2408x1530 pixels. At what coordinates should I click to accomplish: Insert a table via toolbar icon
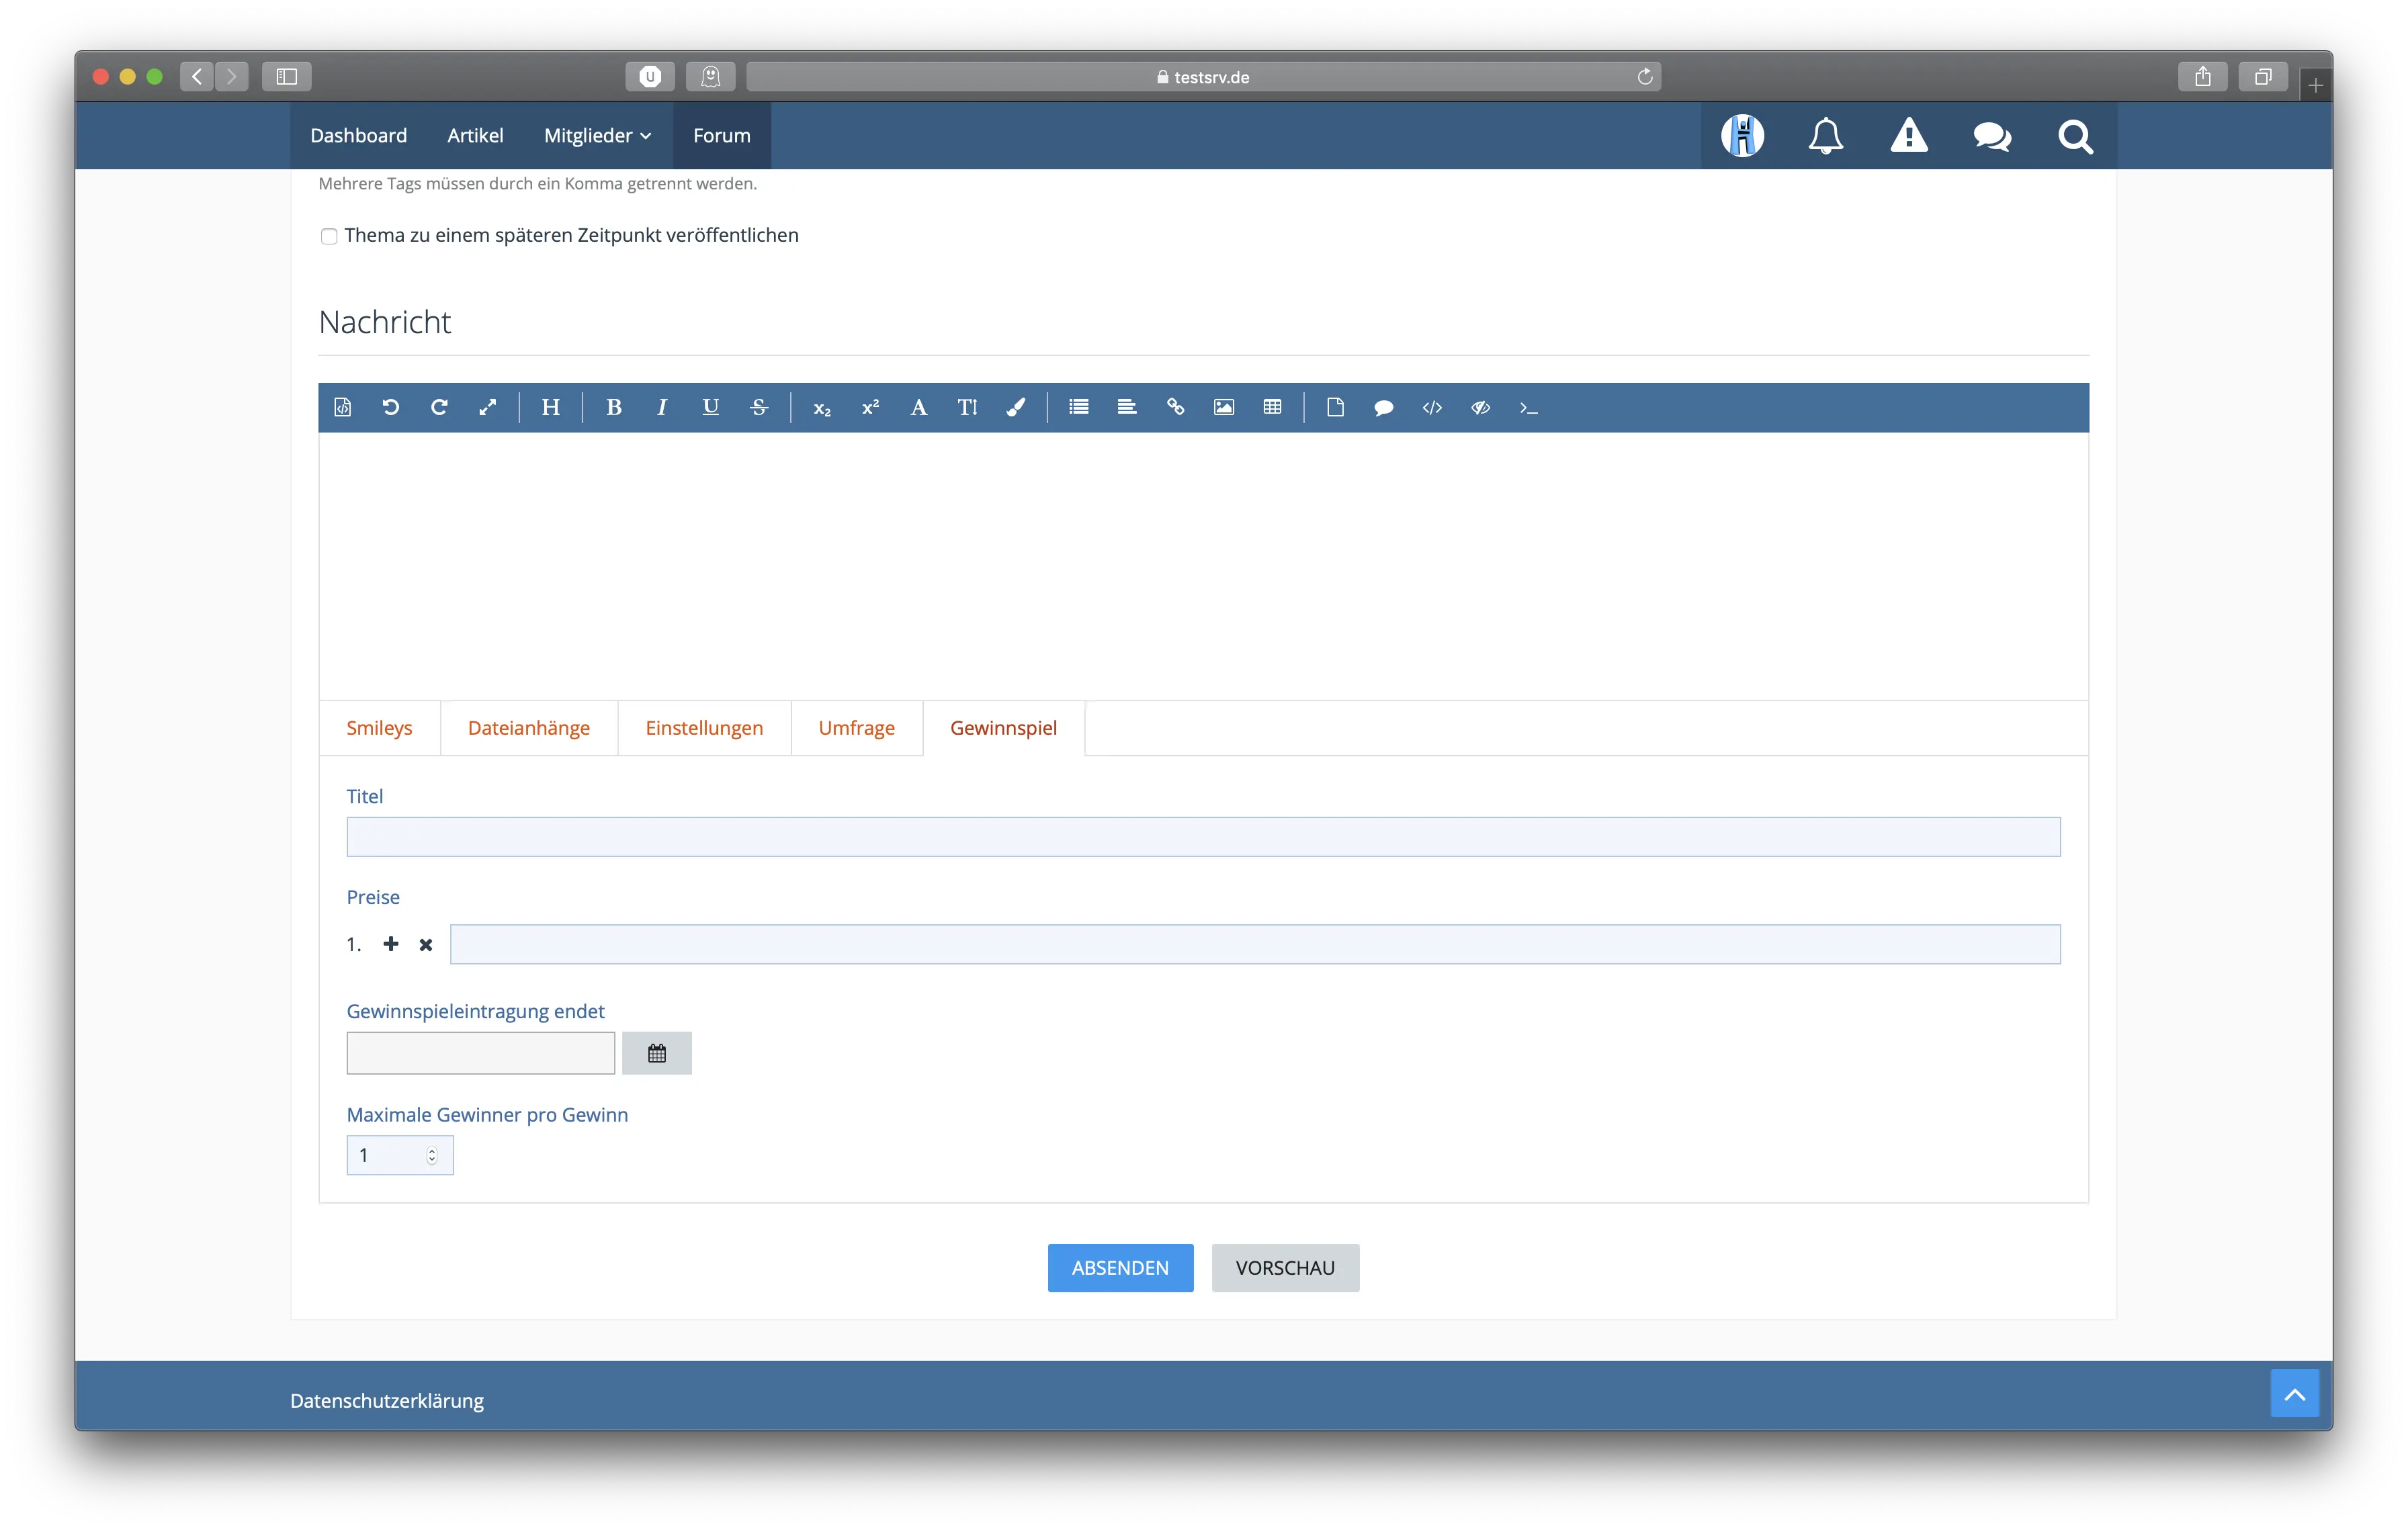point(1272,407)
